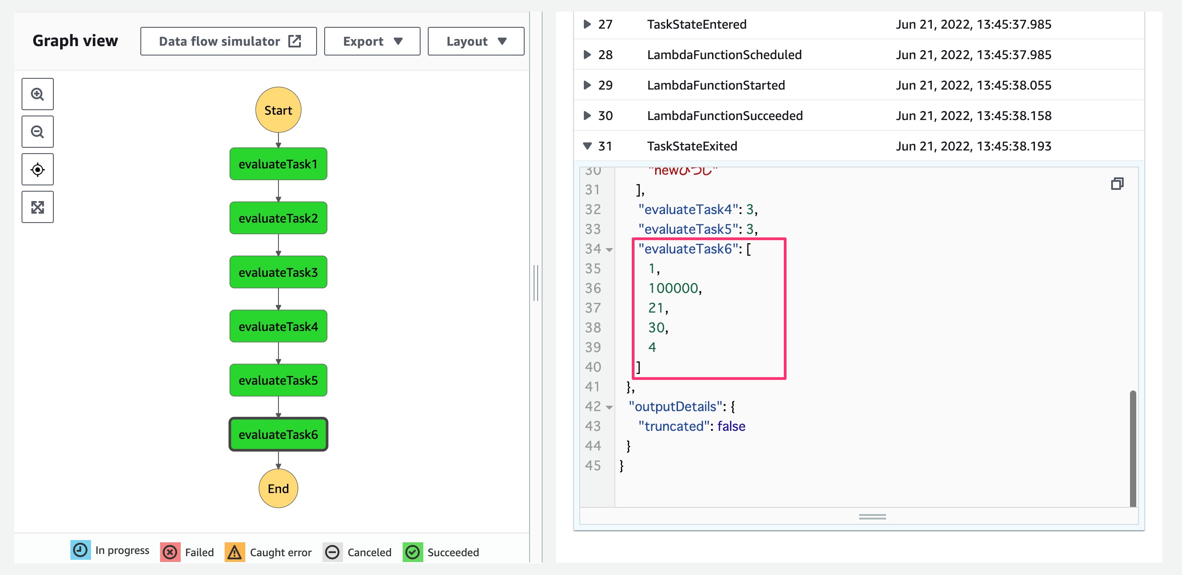Zoom in on the graph view
The image size is (1182, 575).
[x=38, y=94]
